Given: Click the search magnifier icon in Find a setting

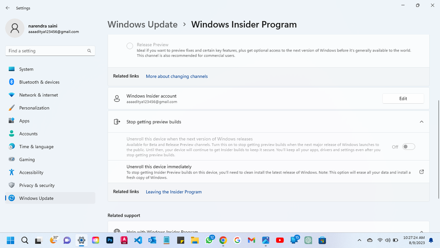Looking at the screenshot, I should pos(89,51).
